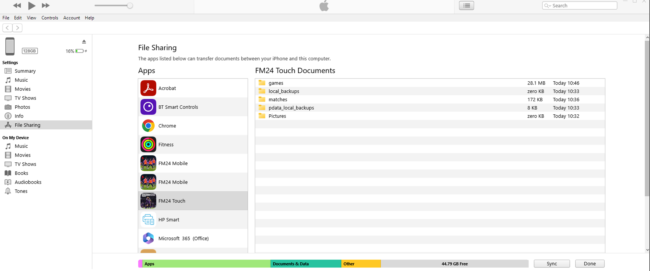650x271 pixels.
Task: Open the list view toggle button
Action: tap(466, 5)
